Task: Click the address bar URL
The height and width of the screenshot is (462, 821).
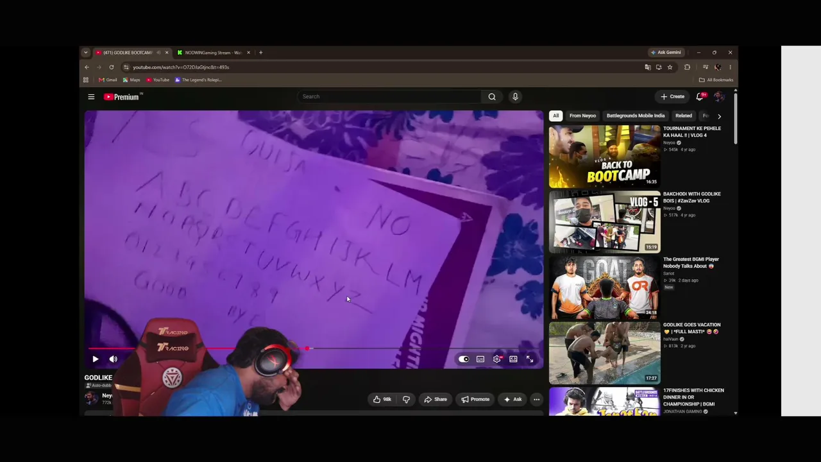Action: [x=181, y=67]
